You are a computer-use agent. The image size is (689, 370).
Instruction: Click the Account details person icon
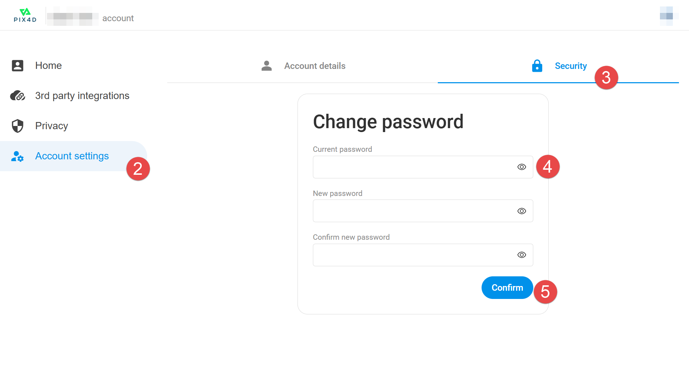point(267,66)
